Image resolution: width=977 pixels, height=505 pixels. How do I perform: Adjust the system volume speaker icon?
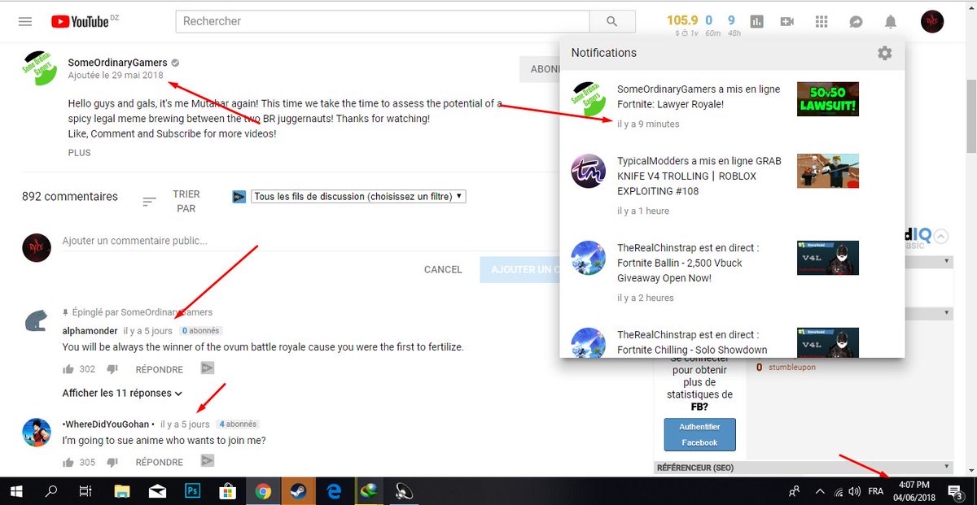[x=855, y=491]
